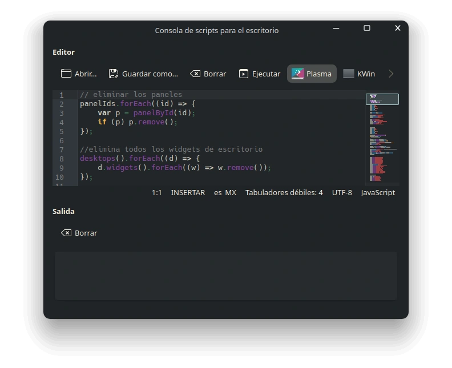Run the script with Ejecutar
Viewport: 452px width, 368px height.
260,74
